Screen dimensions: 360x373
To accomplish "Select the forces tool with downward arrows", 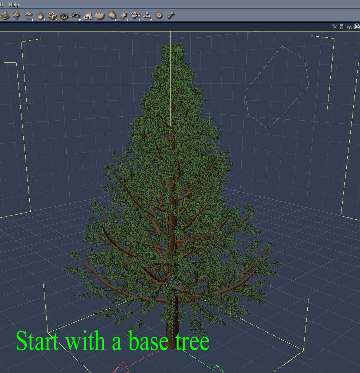I will click(147, 16).
